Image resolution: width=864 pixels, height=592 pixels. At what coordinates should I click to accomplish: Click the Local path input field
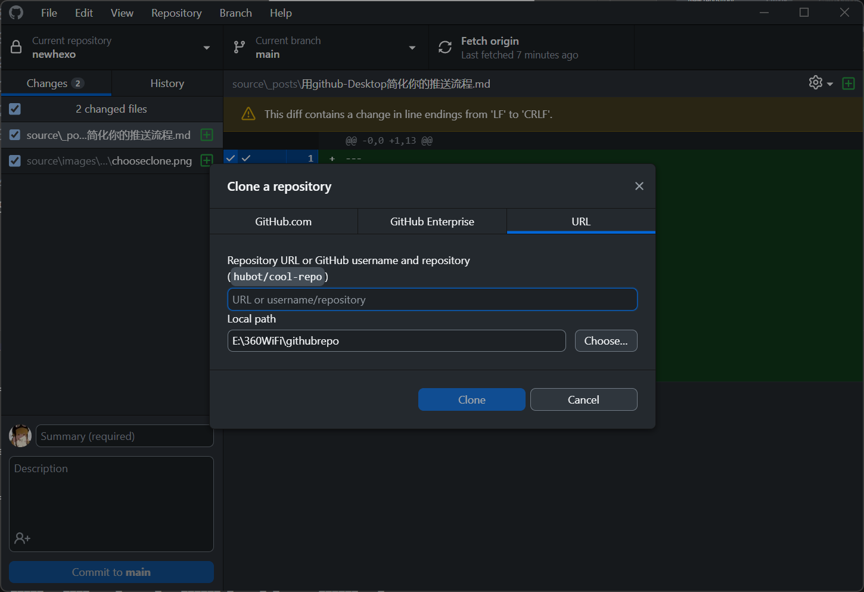396,340
